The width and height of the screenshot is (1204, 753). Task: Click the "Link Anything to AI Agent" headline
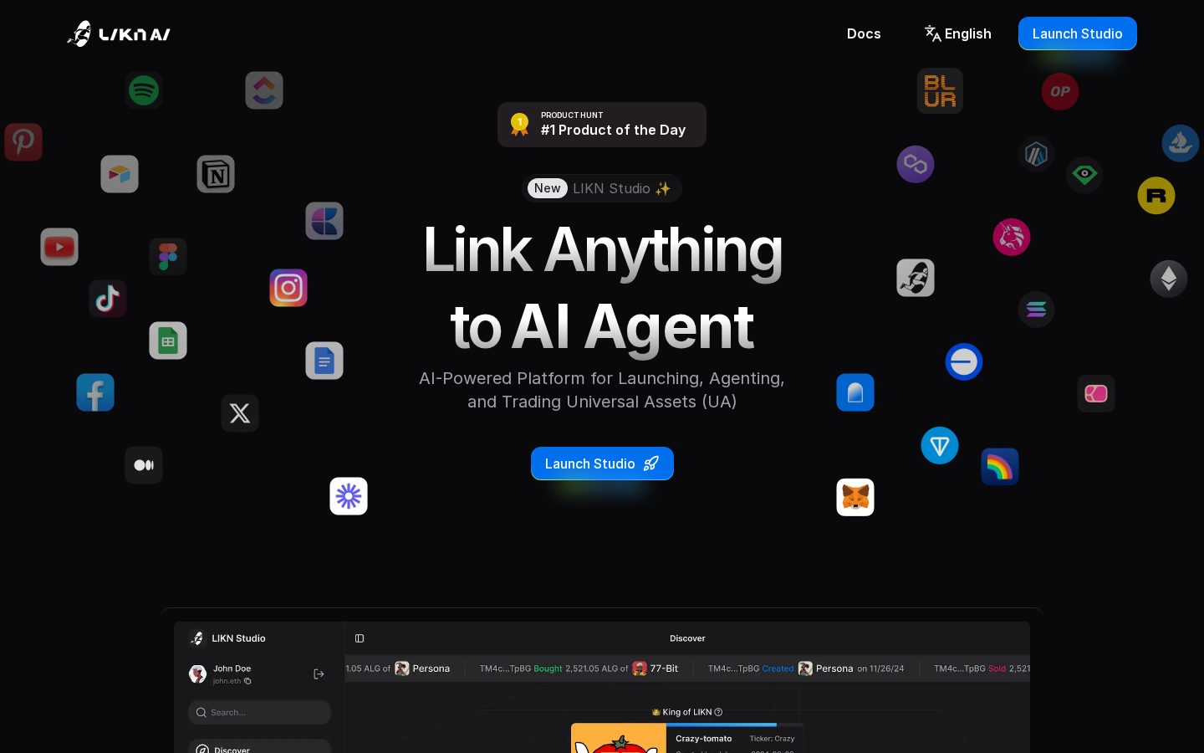click(x=602, y=289)
